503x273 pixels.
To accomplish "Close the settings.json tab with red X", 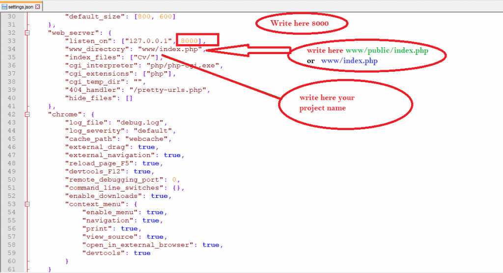I will 38,6.
